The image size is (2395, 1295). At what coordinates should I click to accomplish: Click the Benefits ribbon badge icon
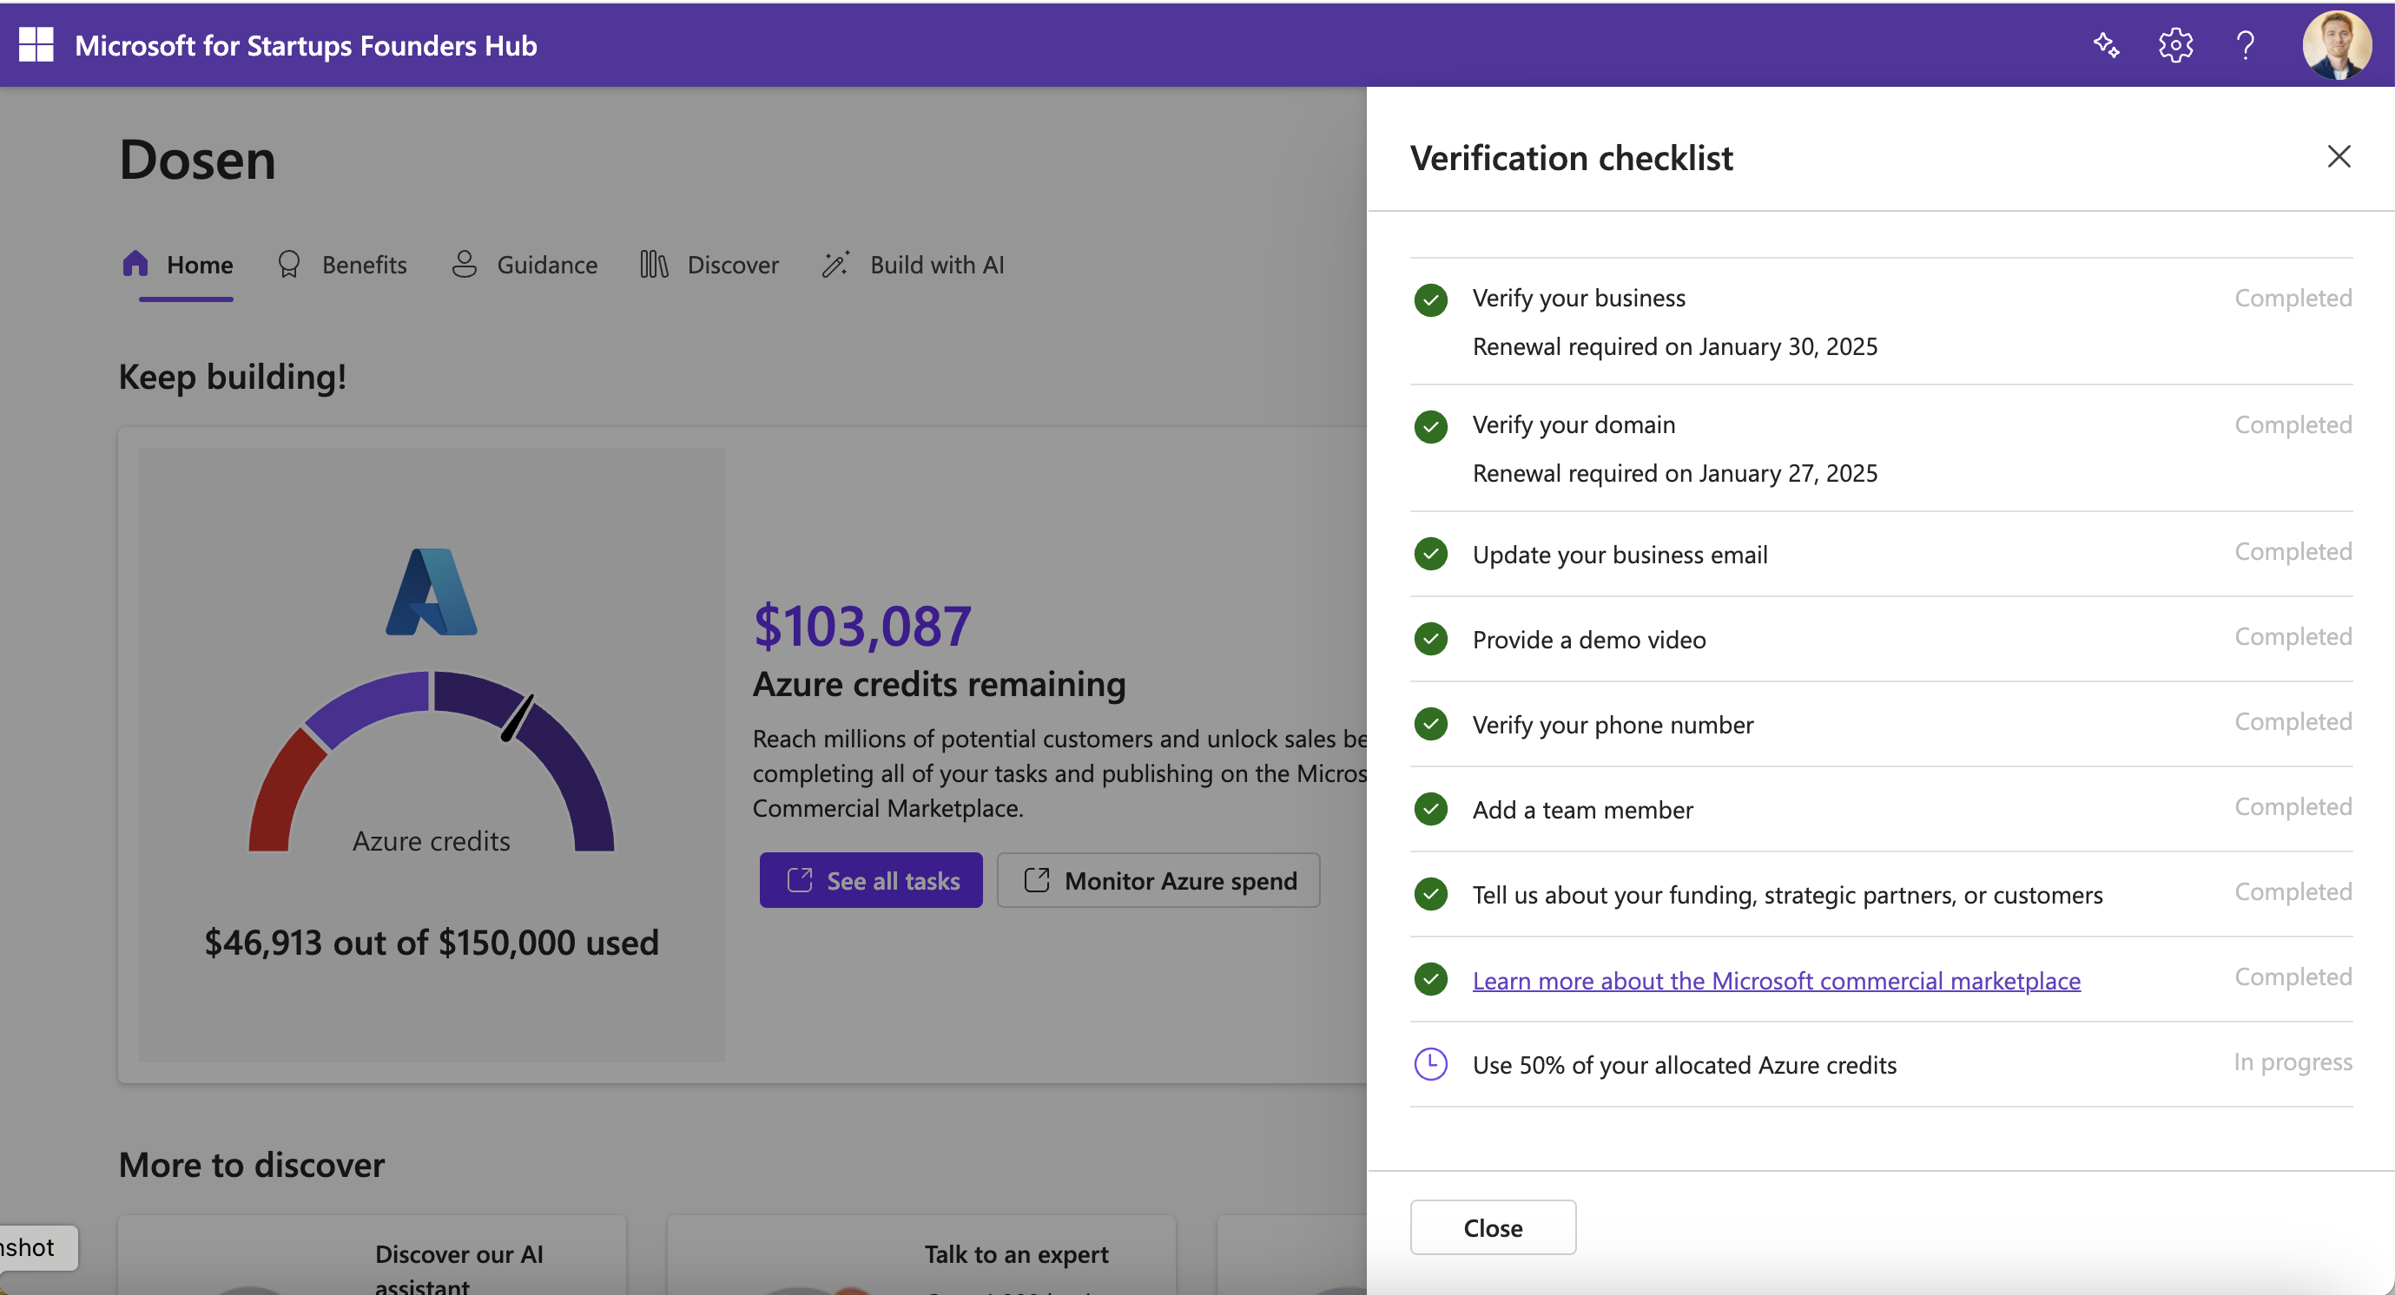[289, 265]
